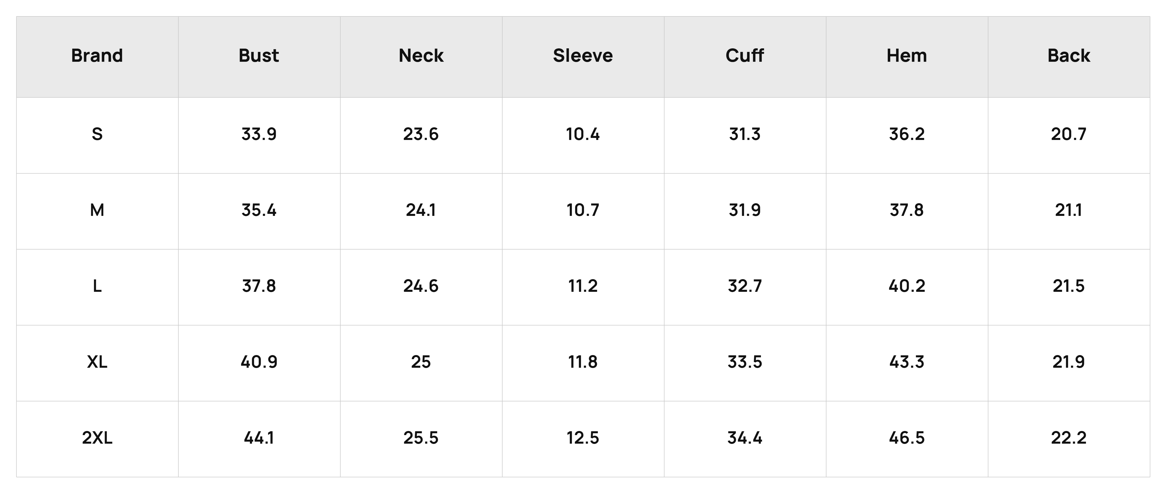The image size is (1166, 493).
Task: Click the XL size row label
Action: point(97,362)
